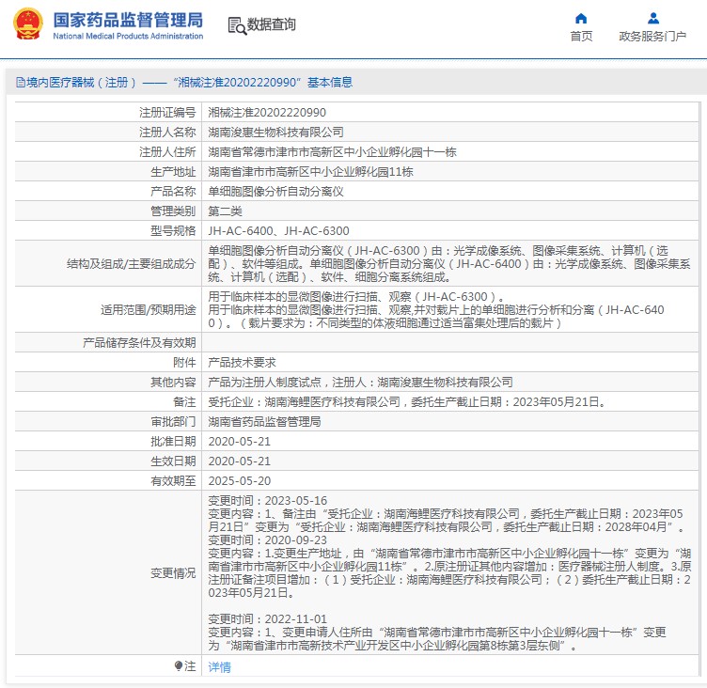Screen dimensions: 707x688
Task: Open 政务服务门户 portal text link
Action: (x=652, y=37)
